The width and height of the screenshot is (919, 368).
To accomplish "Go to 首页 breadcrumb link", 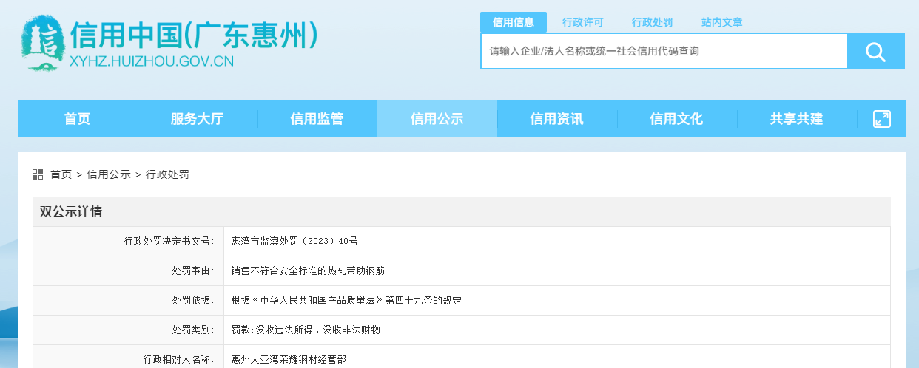I will click(x=61, y=174).
